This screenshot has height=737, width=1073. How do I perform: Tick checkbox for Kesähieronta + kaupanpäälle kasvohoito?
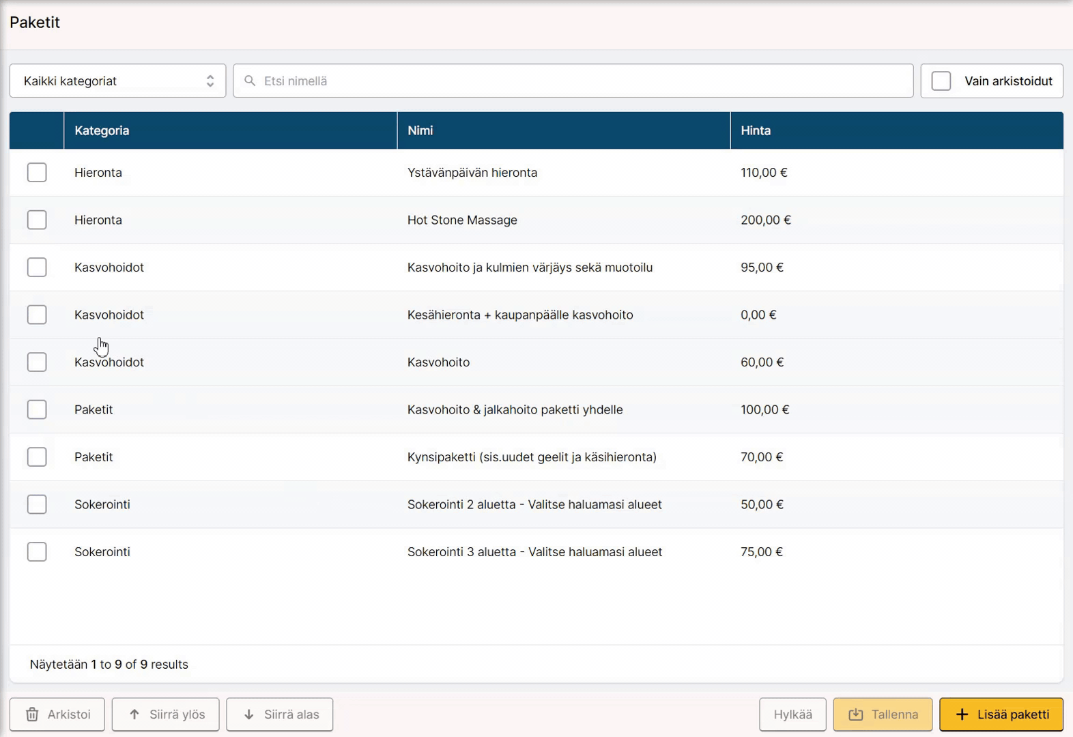tap(37, 315)
